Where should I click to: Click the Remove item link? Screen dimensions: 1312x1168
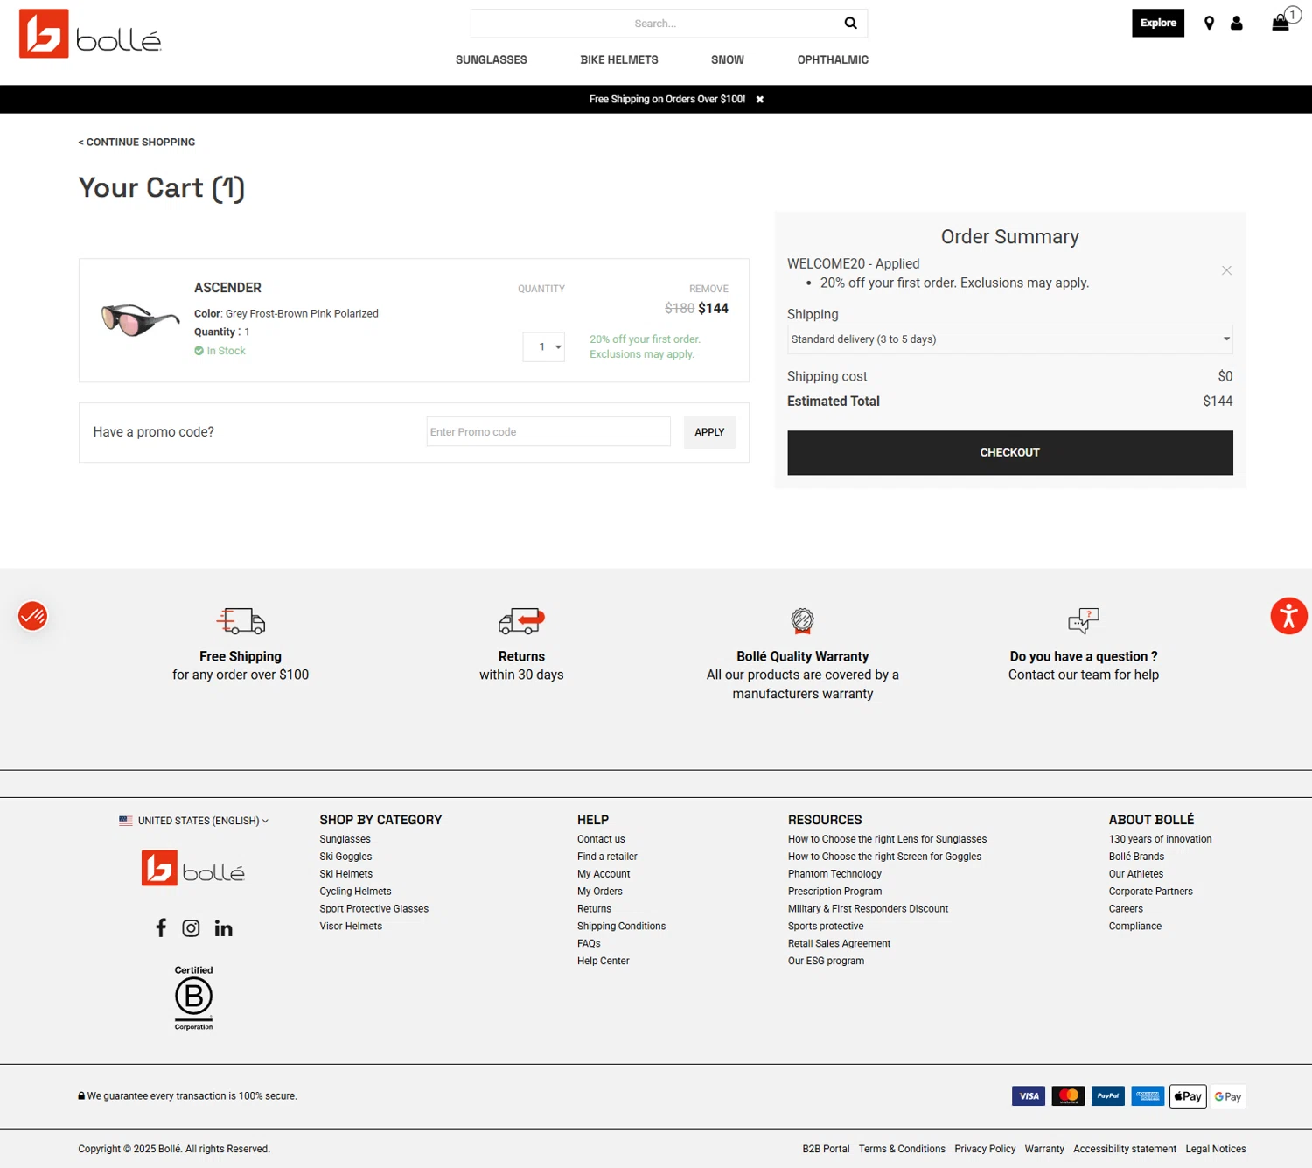coord(708,289)
